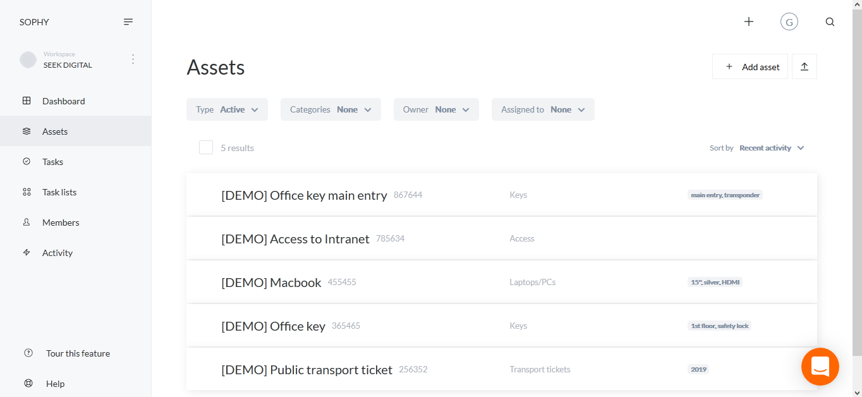Click the Help lifebuoy icon

click(x=28, y=383)
